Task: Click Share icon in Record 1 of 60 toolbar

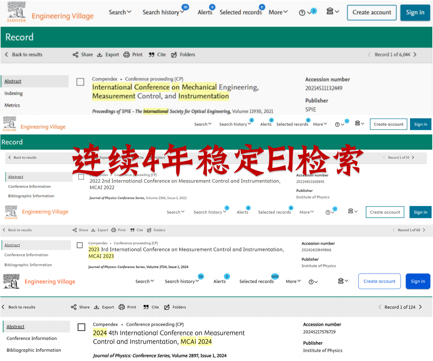Action: [x=75, y=230]
